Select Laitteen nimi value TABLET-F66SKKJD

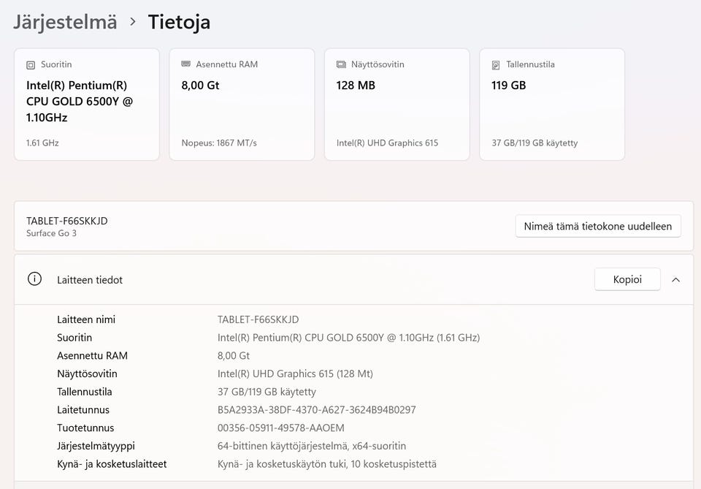[258, 320]
